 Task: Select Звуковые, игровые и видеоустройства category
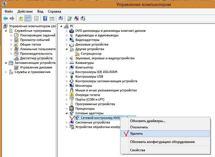[105, 58]
